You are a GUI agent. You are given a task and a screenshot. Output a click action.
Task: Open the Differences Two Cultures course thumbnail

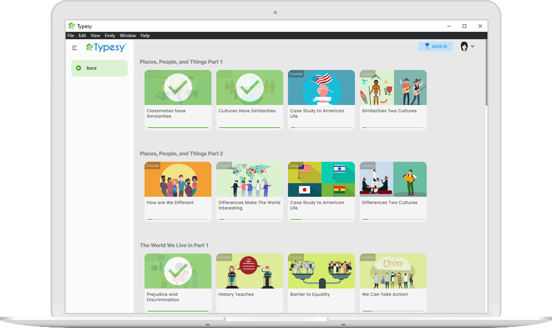393,179
